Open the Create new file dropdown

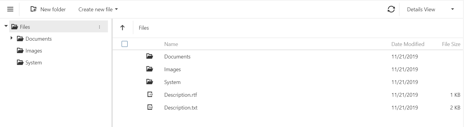[x=98, y=9]
